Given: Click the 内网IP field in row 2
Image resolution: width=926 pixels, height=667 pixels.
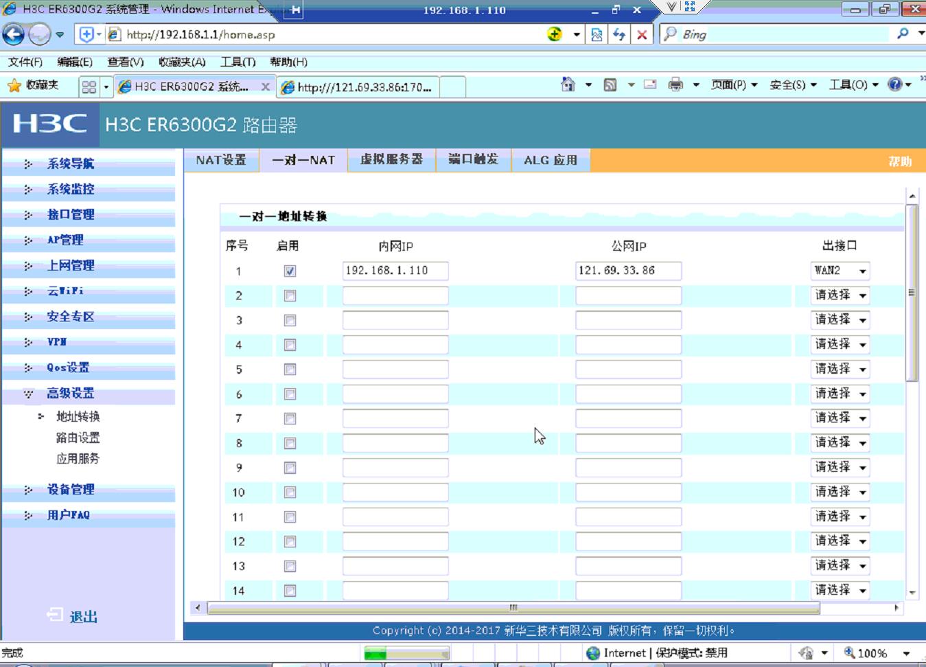Looking at the screenshot, I should (x=395, y=295).
